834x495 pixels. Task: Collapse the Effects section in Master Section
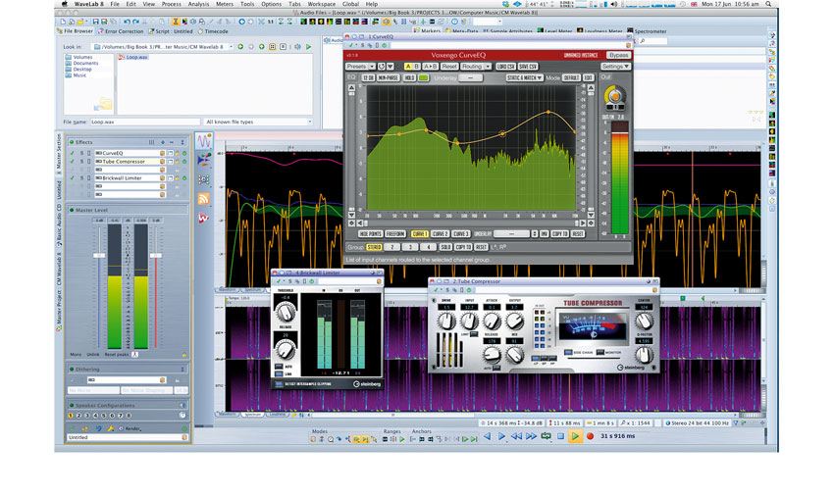tap(72, 142)
